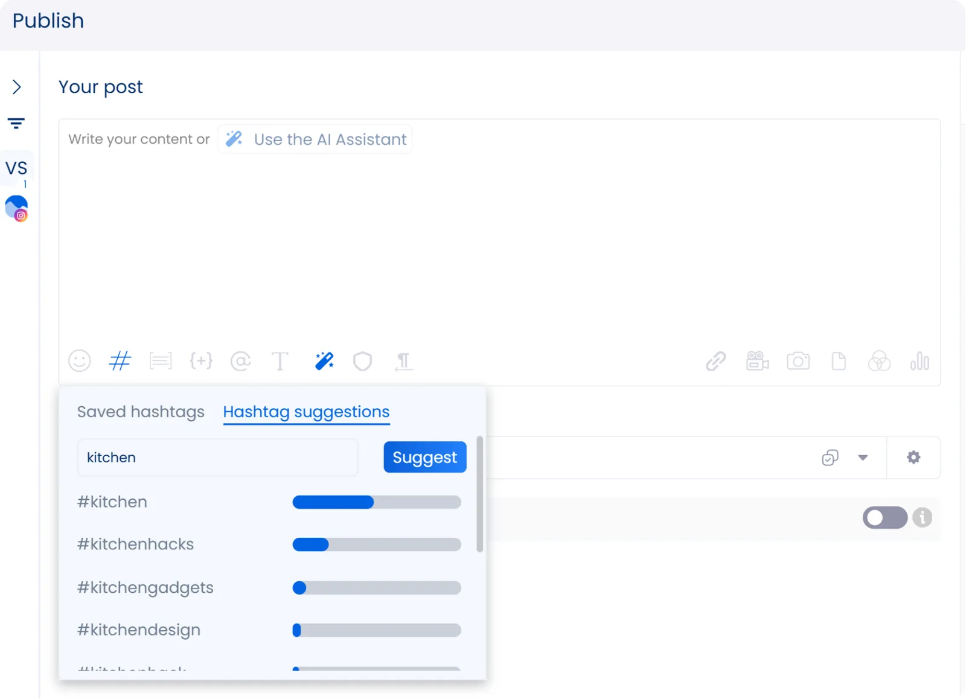Open the dropdown arrow beside gear
Image resolution: width=966 pixels, height=699 pixels.
863,458
